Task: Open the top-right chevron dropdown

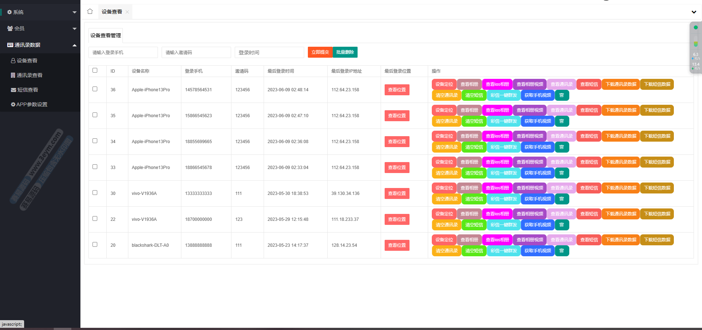Action: (x=694, y=12)
